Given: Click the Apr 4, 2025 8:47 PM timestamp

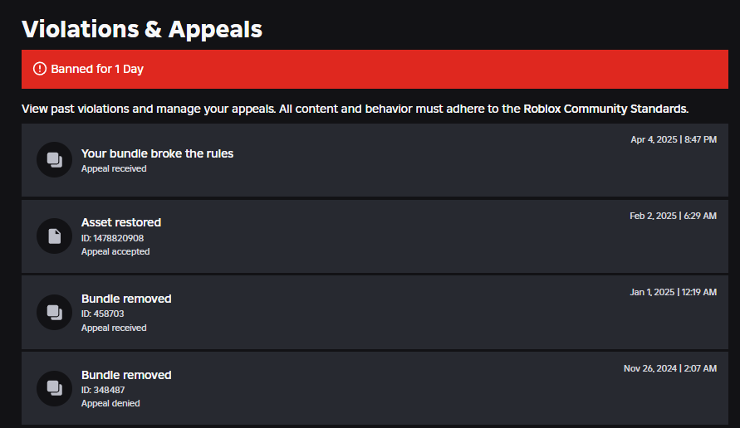Looking at the screenshot, I should tap(674, 139).
